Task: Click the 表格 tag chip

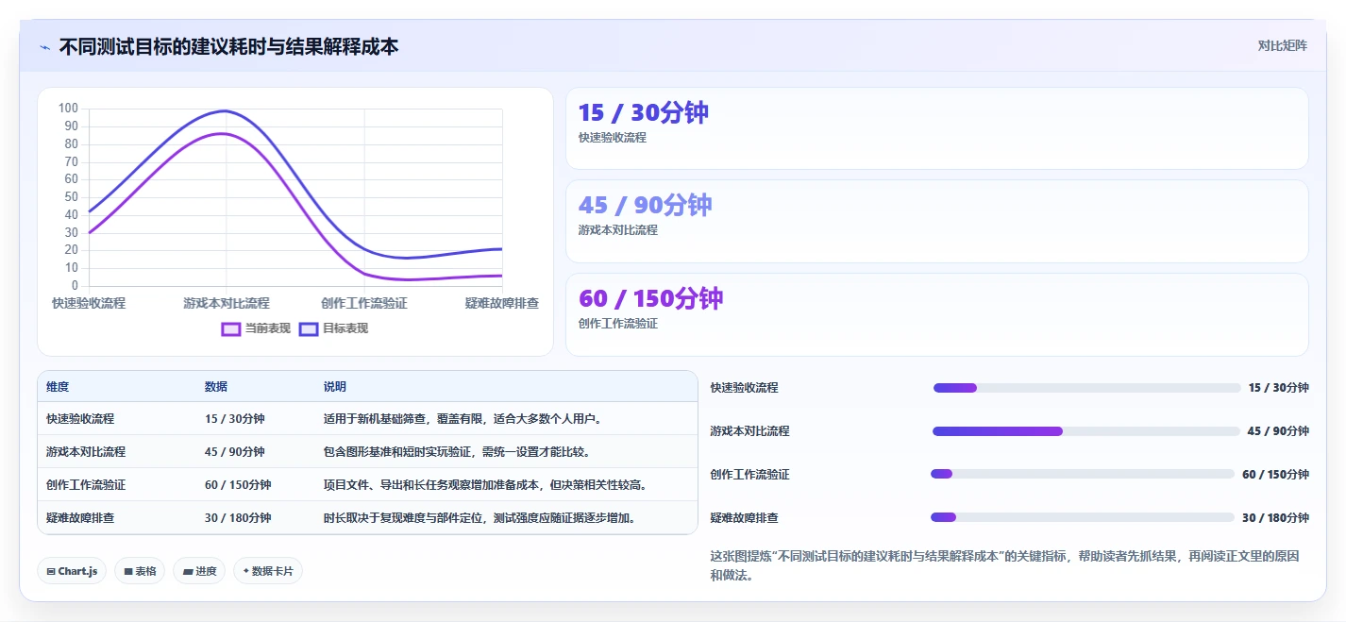Action: click(x=140, y=571)
